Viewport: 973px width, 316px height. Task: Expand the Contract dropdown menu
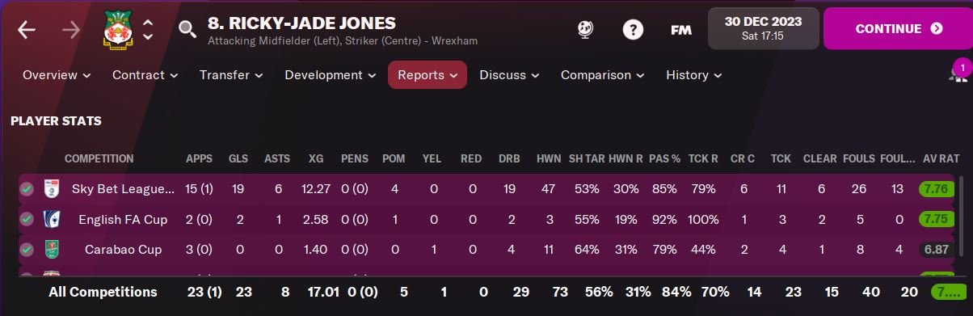pyautogui.click(x=145, y=75)
